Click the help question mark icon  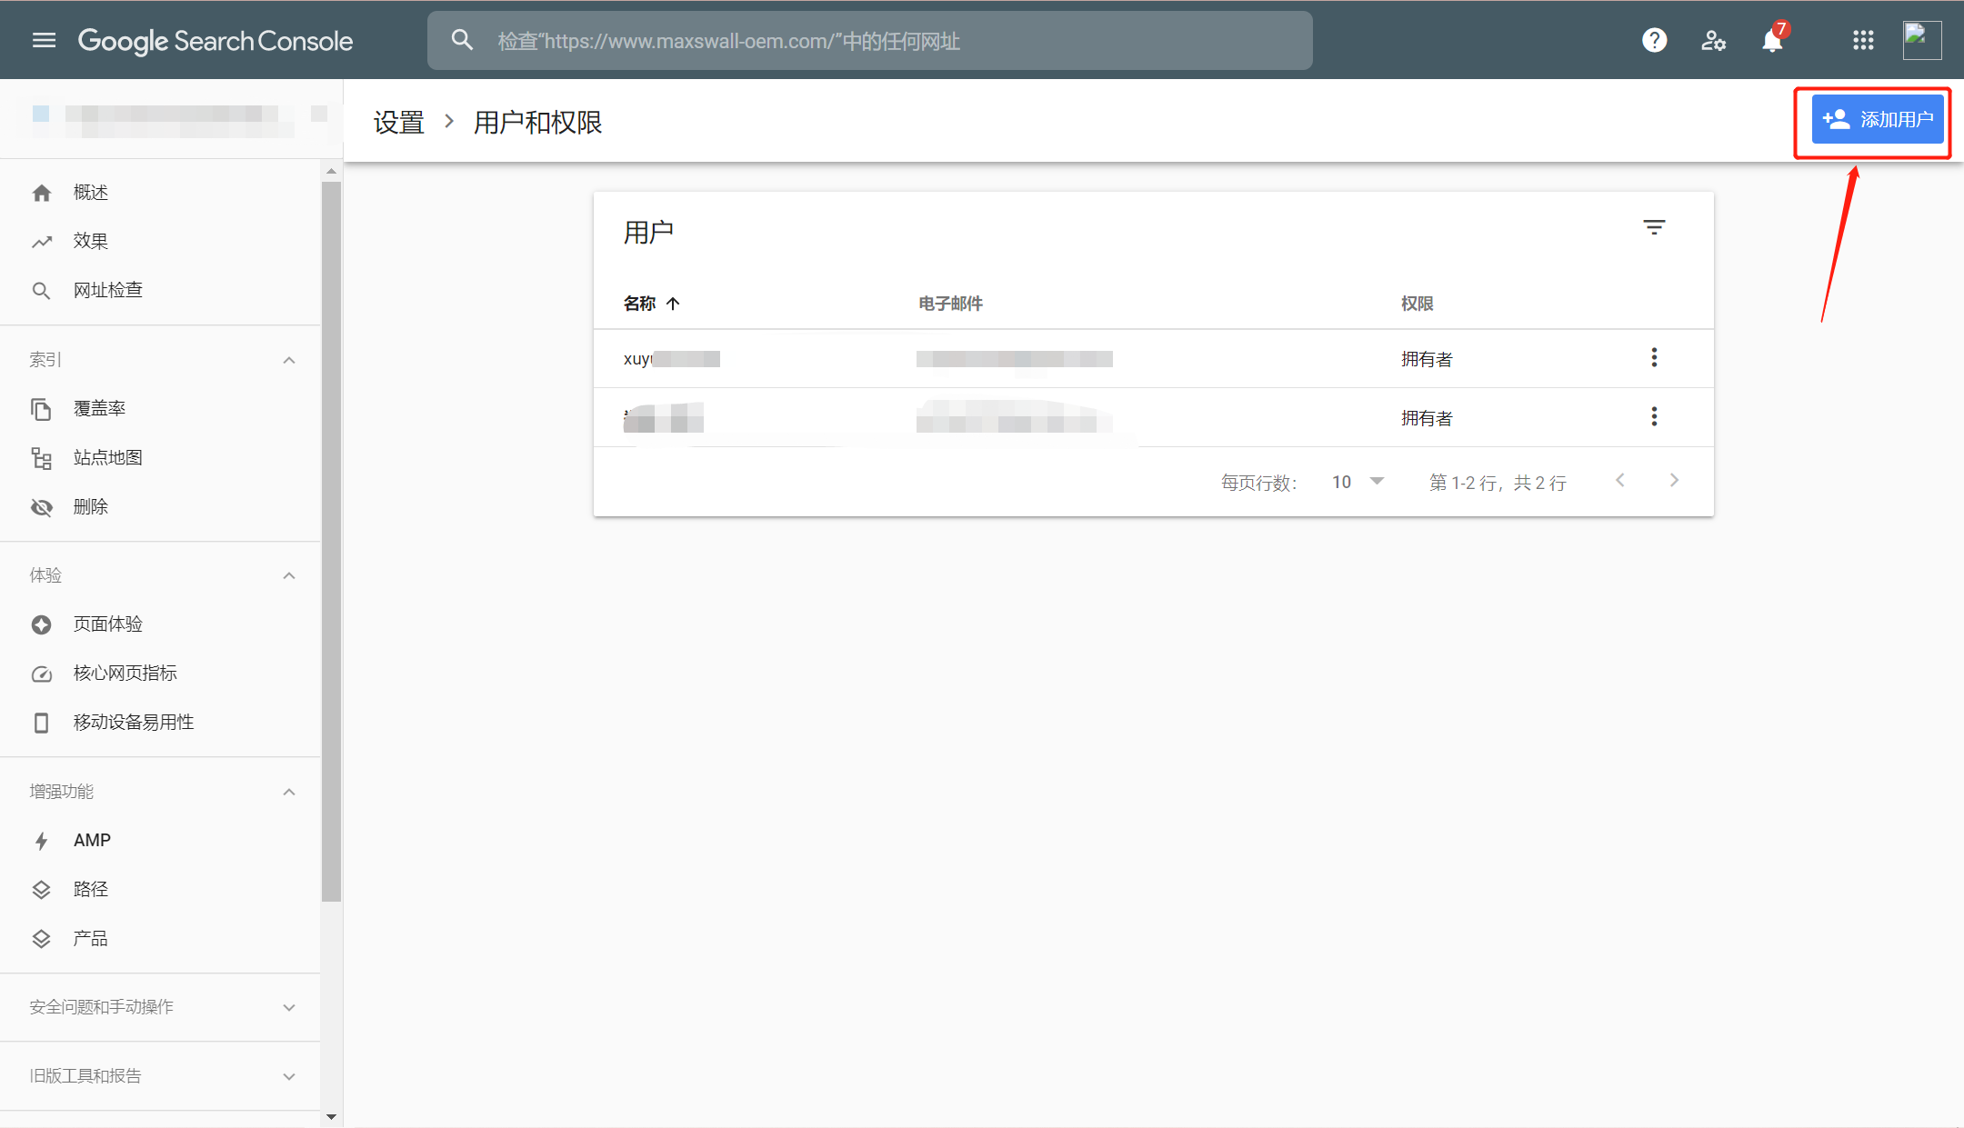(1654, 40)
